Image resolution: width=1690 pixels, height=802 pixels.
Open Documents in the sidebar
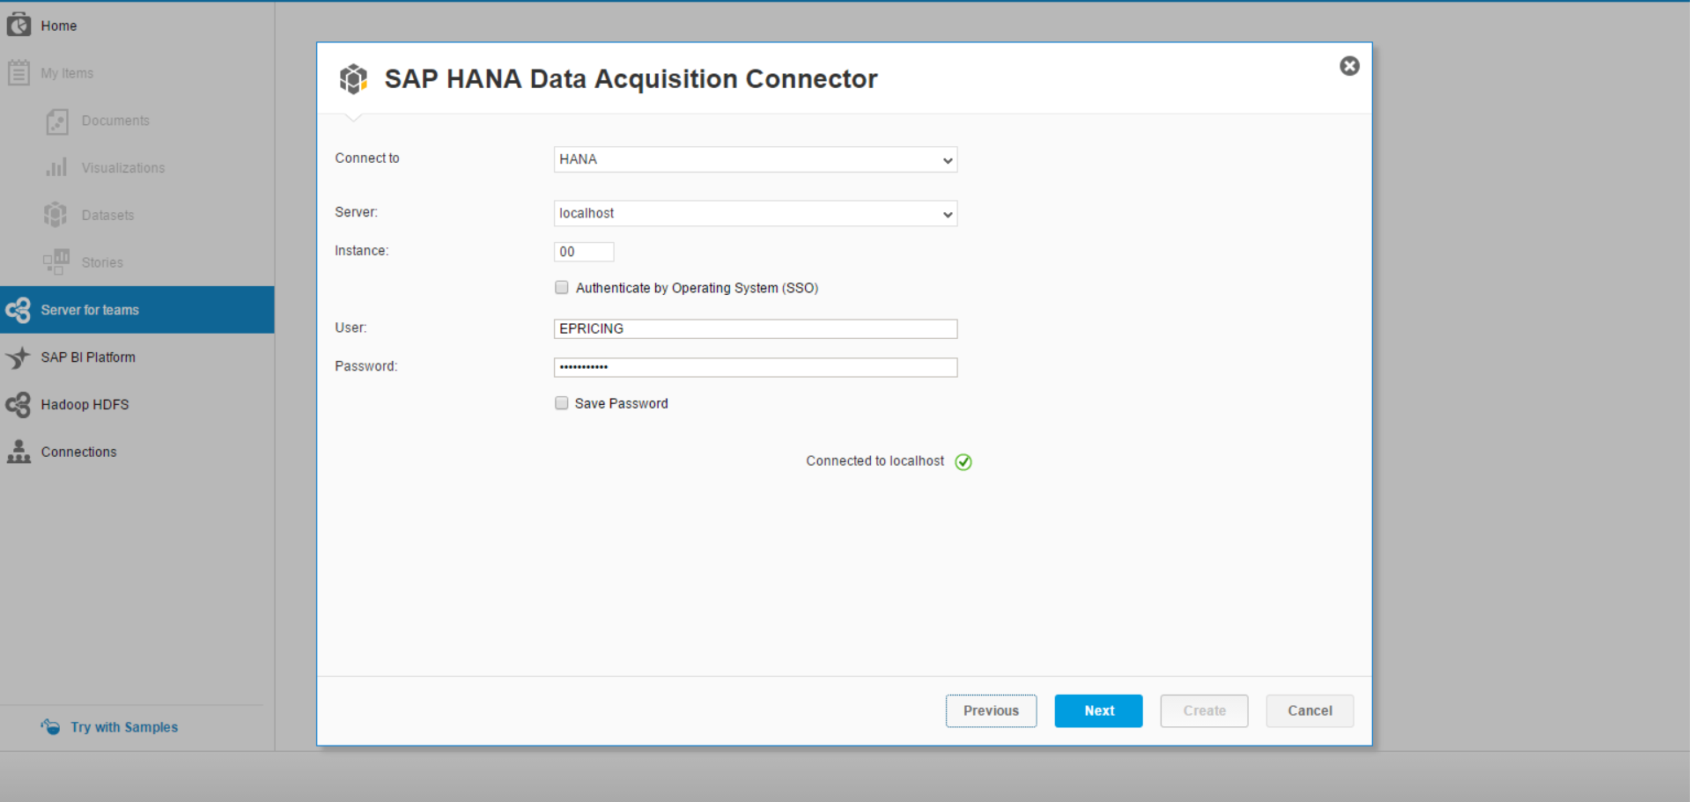(115, 121)
